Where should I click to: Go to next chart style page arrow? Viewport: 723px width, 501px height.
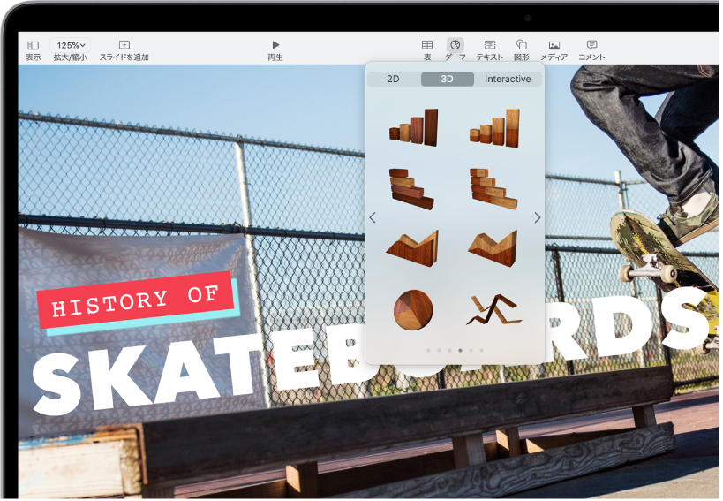(537, 217)
